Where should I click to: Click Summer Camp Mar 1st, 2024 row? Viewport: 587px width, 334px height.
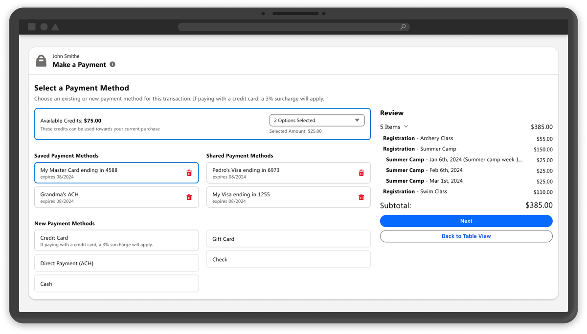[469, 181]
